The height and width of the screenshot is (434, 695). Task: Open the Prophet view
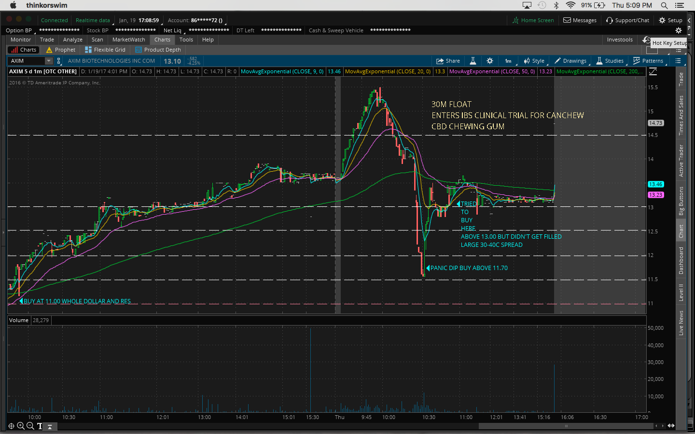pyautogui.click(x=61, y=50)
